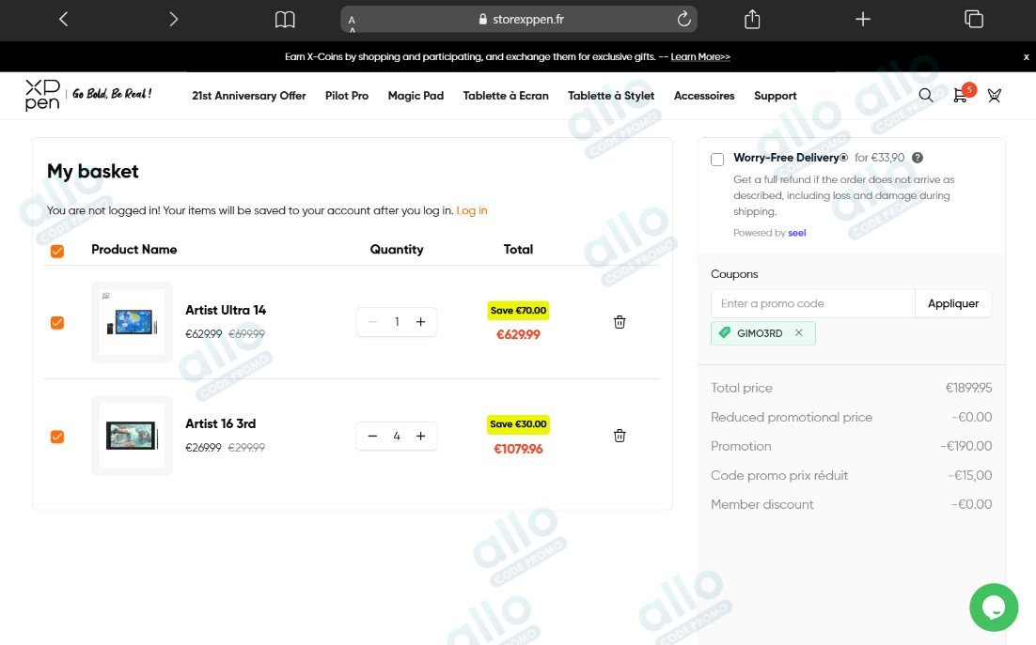Open the site search magnifier icon
The image size is (1036, 645).
(926, 96)
